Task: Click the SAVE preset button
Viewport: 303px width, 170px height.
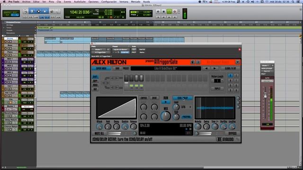Action: point(117,68)
